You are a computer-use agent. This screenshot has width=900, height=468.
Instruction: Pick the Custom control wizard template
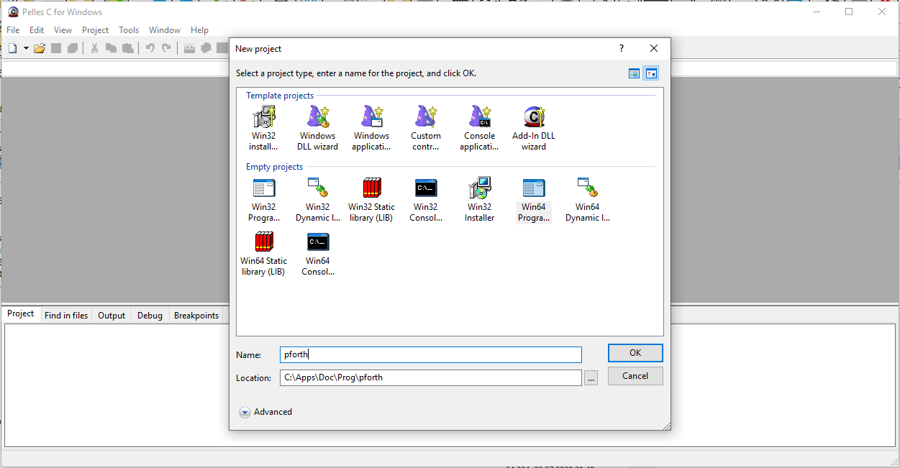426,128
